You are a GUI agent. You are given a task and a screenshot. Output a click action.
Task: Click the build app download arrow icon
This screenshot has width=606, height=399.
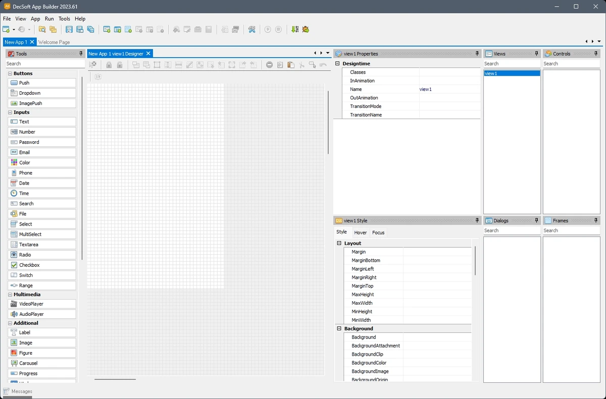pos(295,29)
